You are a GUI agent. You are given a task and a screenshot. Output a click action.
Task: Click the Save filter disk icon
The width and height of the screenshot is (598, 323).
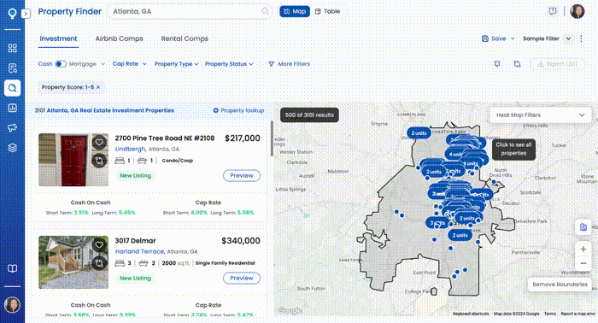[x=485, y=38]
